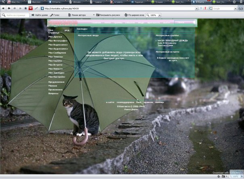Open the Opera menu wrench icon
This screenshot has height=179, width=244.
pos(3,2)
